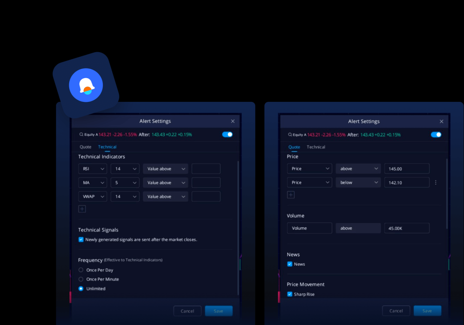Open the above condition dropdown for Price
Screen dimensions: 464x325
358,169
